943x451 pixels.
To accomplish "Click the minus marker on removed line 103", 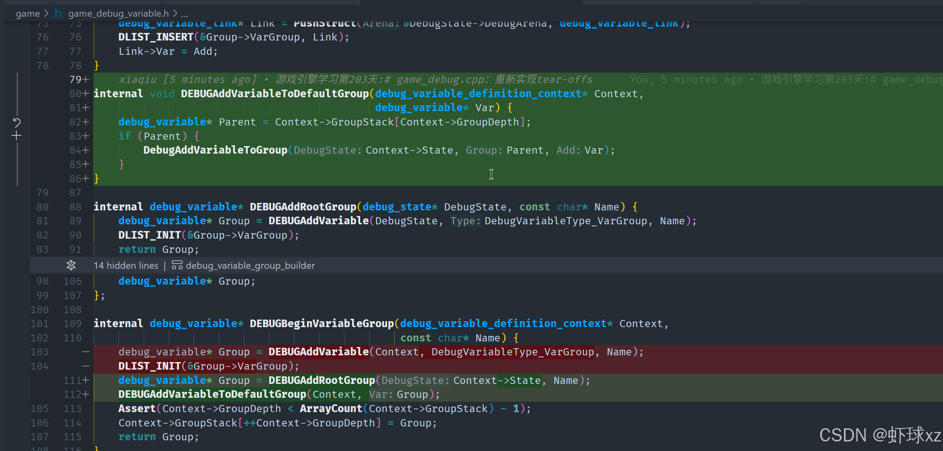I will [85, 352].
